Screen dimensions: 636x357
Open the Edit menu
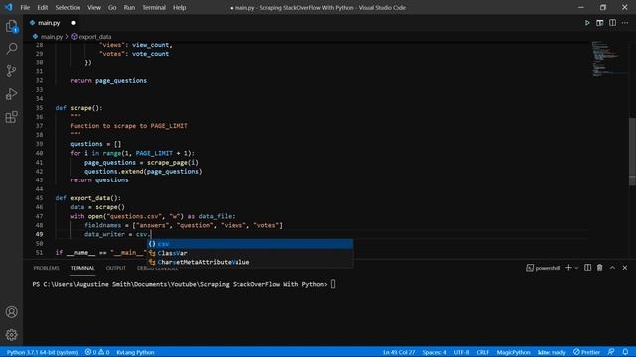pyautogui.click(x=42, y=7)
